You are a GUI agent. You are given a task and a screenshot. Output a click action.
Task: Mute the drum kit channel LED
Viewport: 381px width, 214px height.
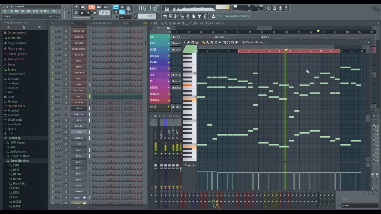point(53,37)
